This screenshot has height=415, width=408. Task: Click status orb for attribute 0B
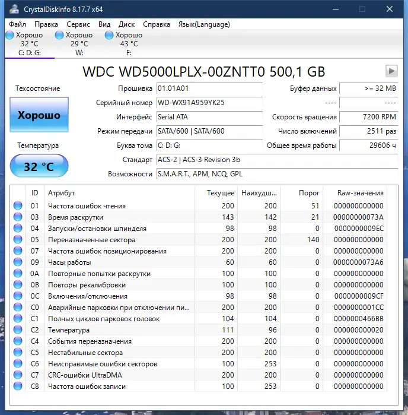18,284
